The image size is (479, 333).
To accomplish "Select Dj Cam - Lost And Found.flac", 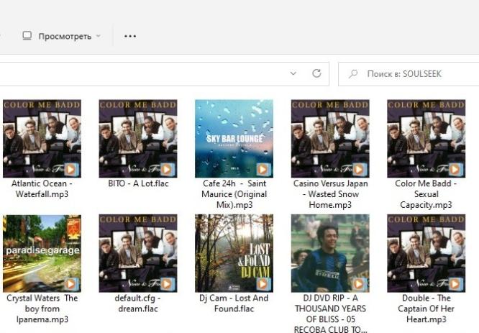I will pos(234,252).
